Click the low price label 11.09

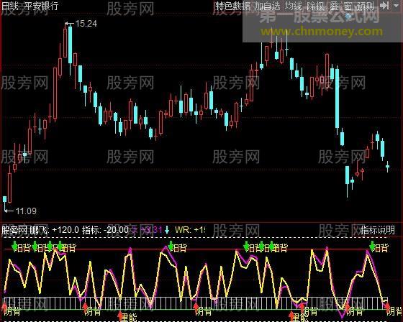point(26,211)
